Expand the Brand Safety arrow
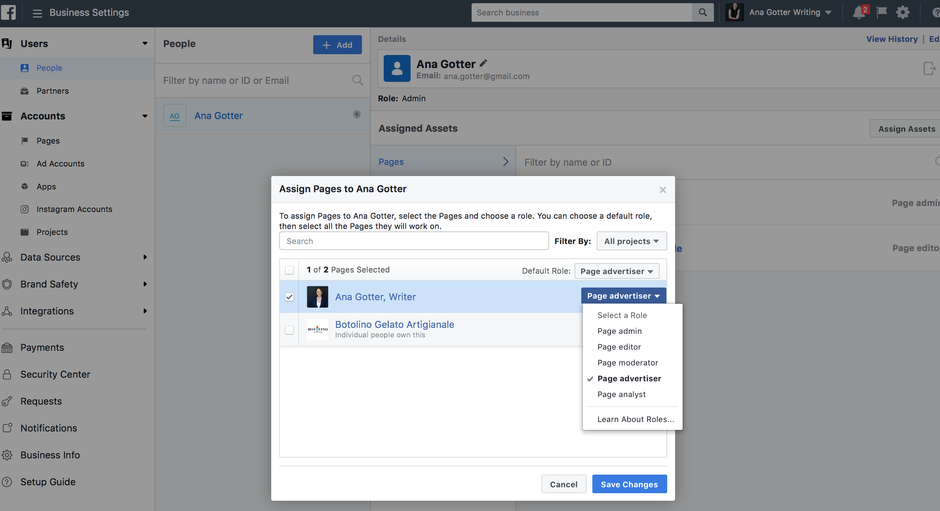The image size is (940, 511). [x=145, y=284]
